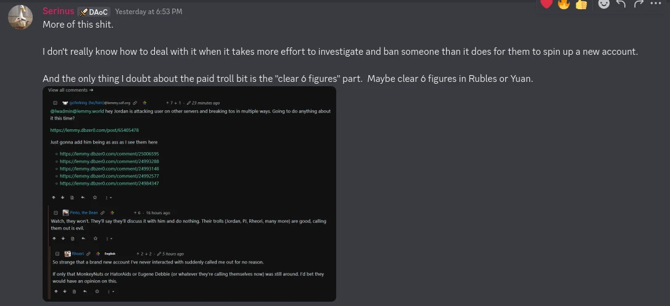Open the comment/25006595 link in the list
Image resolution: width=670 pixels, height=306 pixels.
109,154
